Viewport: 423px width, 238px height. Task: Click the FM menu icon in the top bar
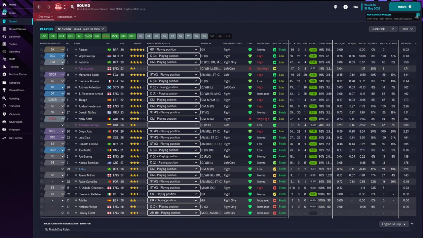click(356, 7)
